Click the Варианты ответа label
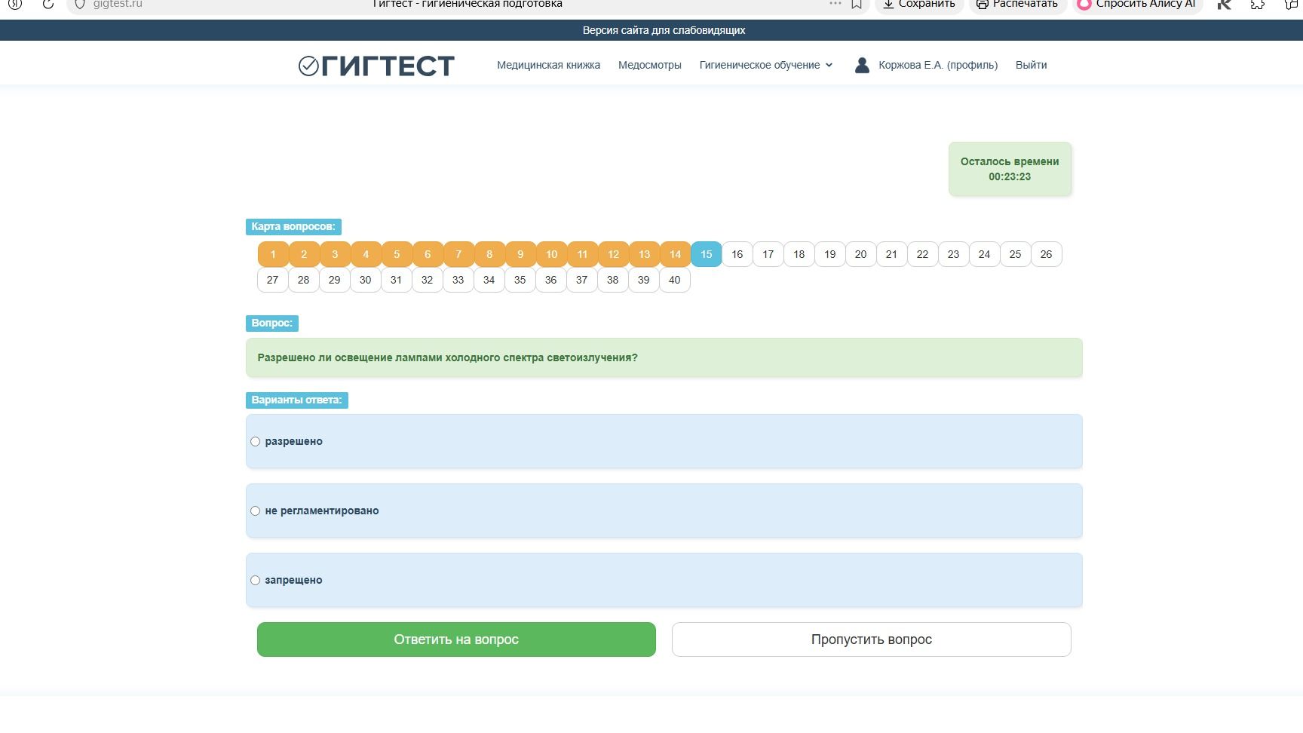The width and height of the screenshot is (1303, 733). pos(296,400)
